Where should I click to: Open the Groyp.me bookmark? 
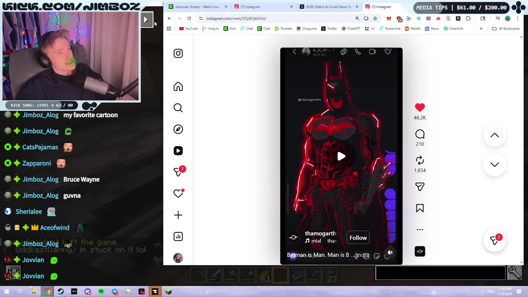point(306,28)
